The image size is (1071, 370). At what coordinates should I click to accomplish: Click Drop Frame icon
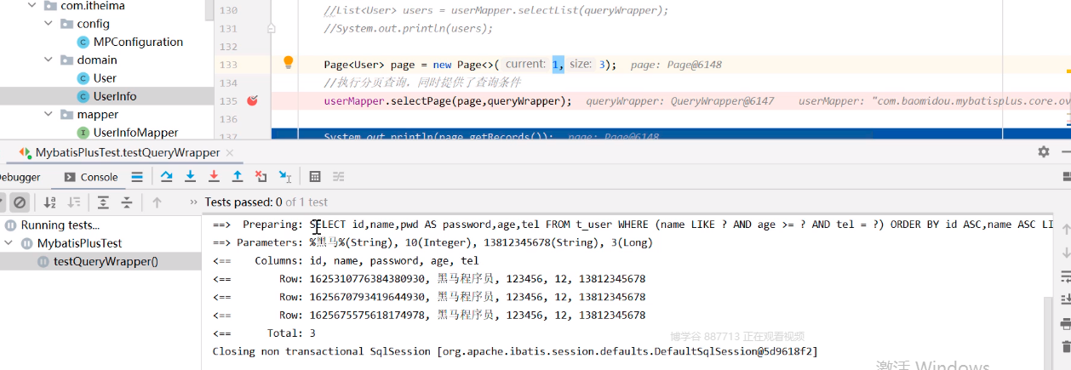pyautogui.click(x=261, y=177)
